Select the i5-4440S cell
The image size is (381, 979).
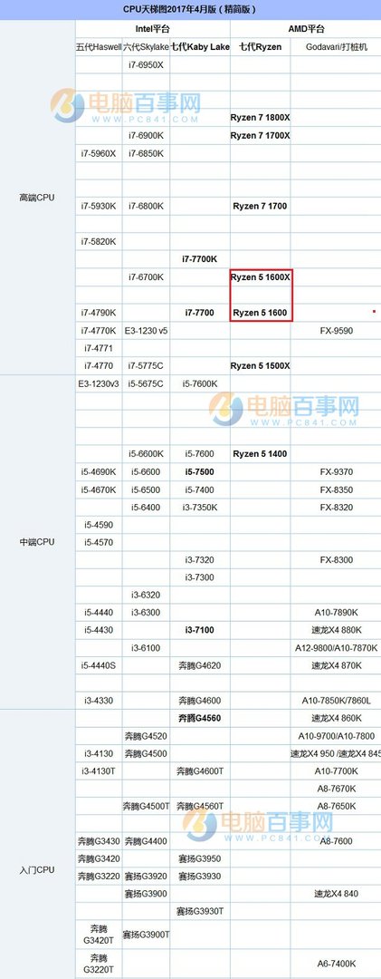tap(99, 665)
